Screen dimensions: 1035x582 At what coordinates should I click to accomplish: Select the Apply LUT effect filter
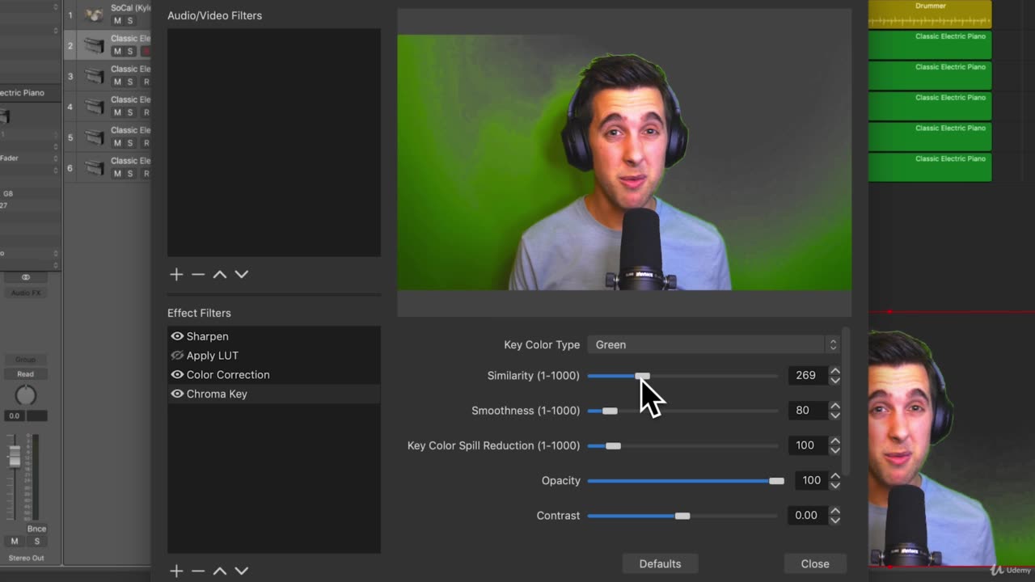coord(274,356)
